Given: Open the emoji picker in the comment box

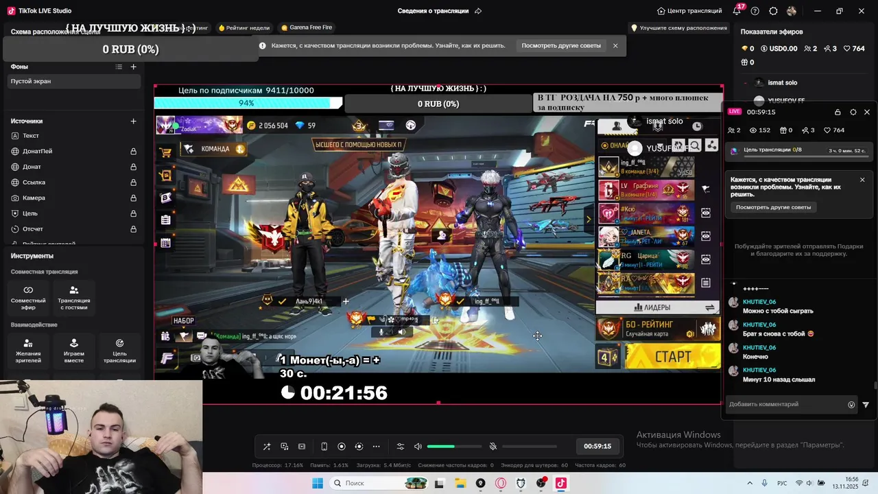Looking at the screenshot, I should (x=851, y=405).
